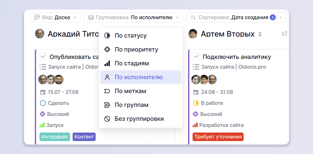Select По группам grouping option

click(141, 105)
